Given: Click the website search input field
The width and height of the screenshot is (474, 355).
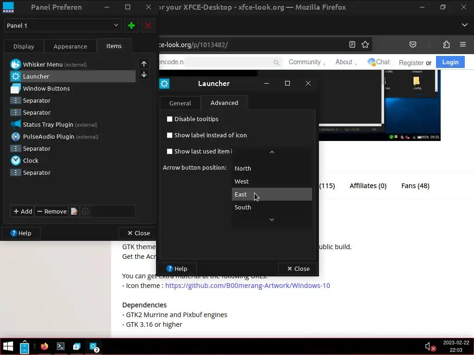Looking at the screenshot, I should [x=233, y=62].
